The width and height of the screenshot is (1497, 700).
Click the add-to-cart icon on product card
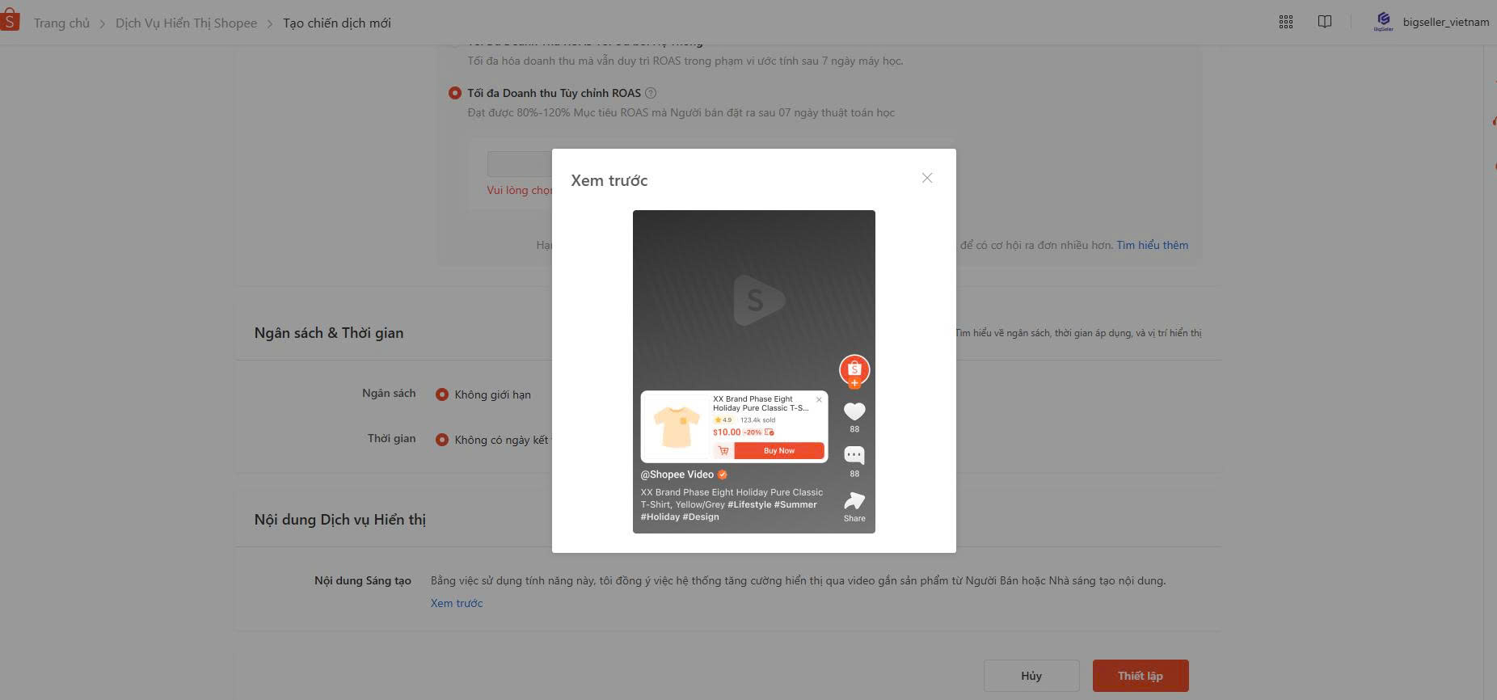[723, 451]
